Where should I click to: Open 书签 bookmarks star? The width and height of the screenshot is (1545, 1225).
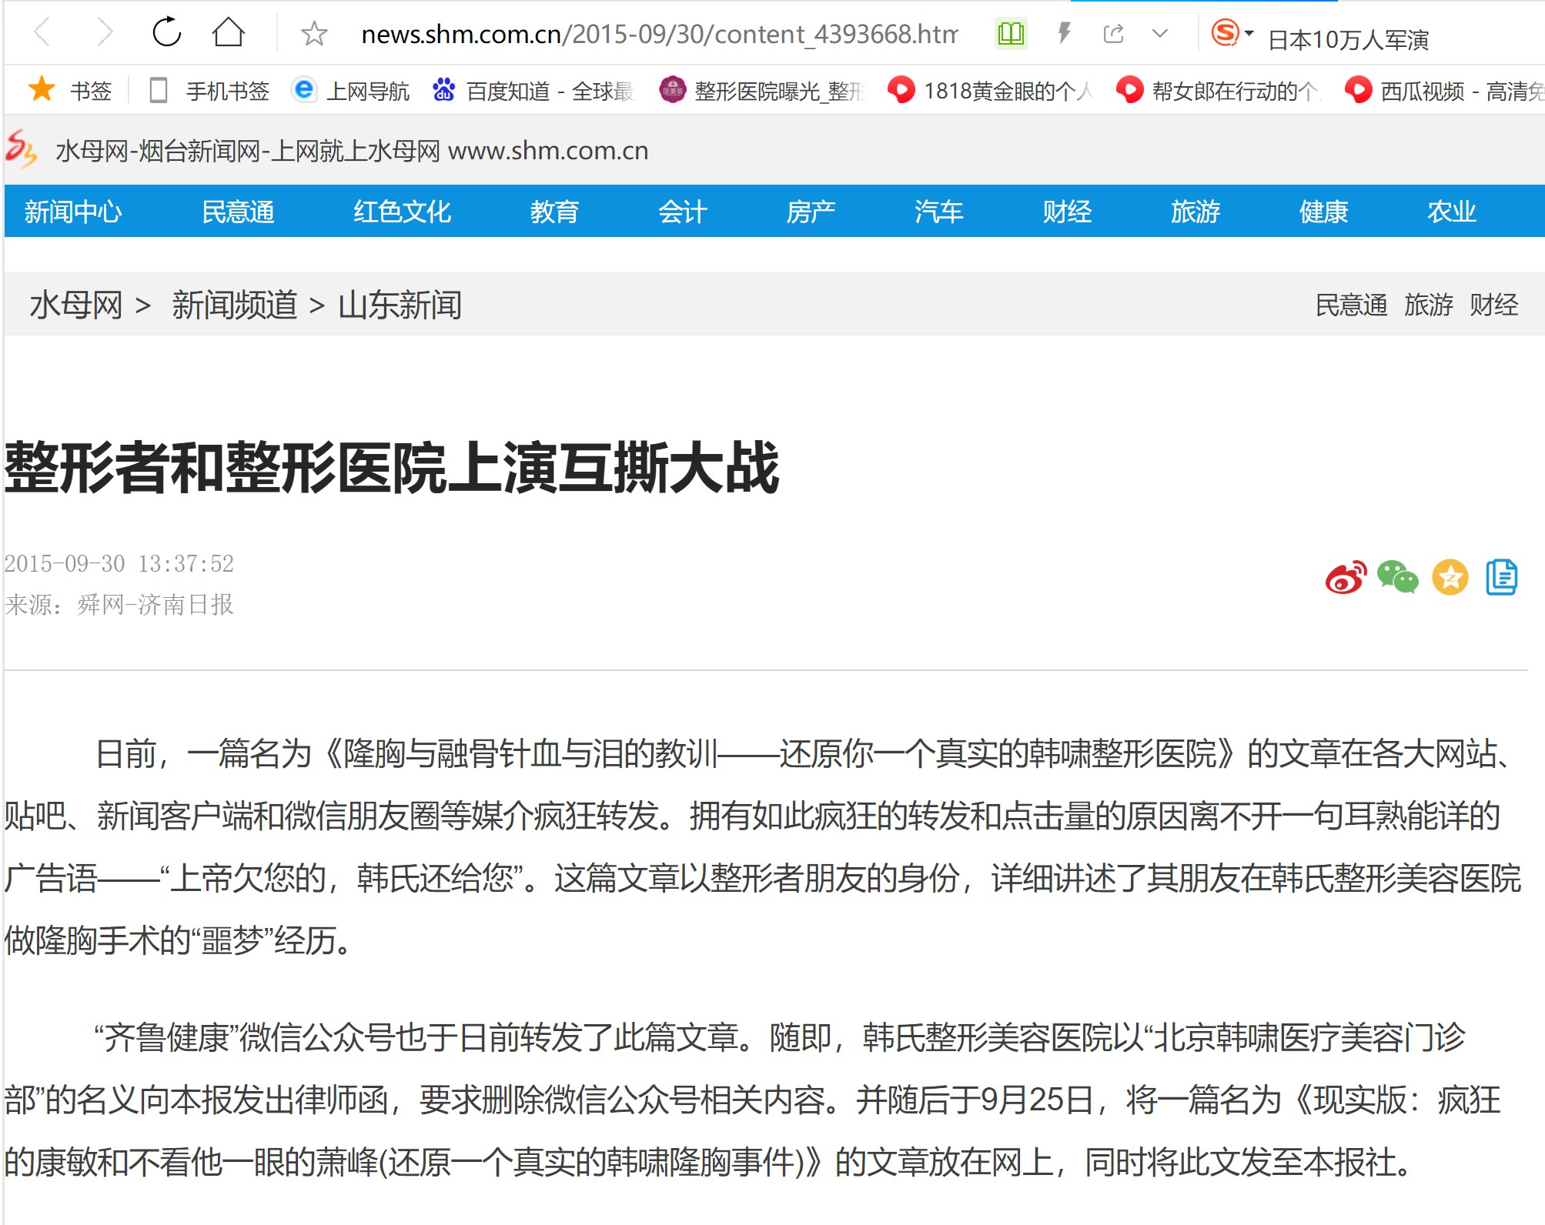coord(69,90)
